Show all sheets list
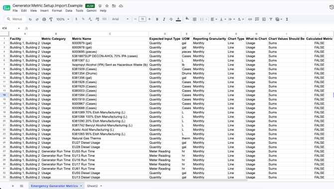Viewport: 334px width, 189px height. coord(21,186)
